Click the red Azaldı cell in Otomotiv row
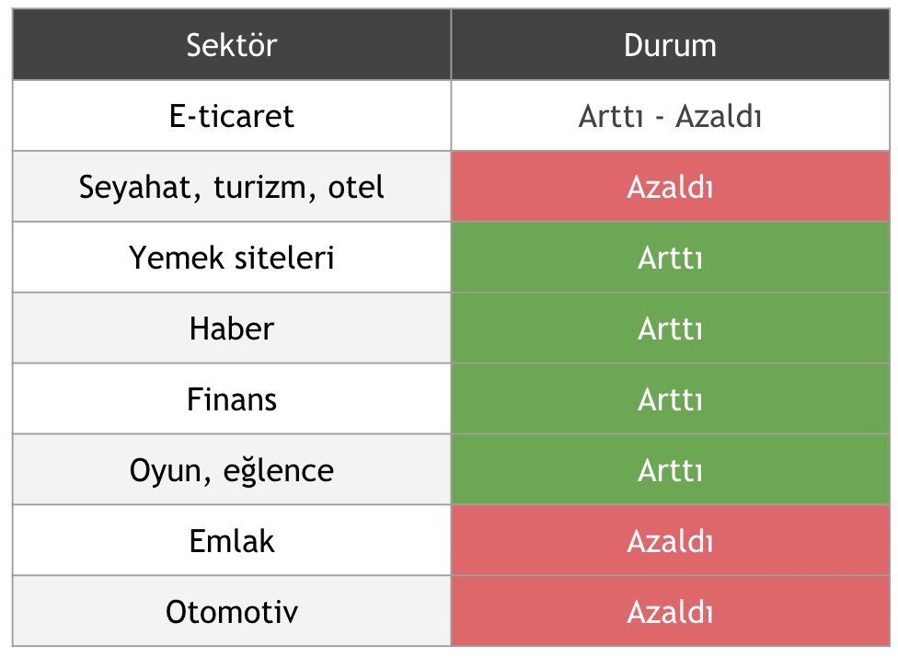 coord(670,612)
